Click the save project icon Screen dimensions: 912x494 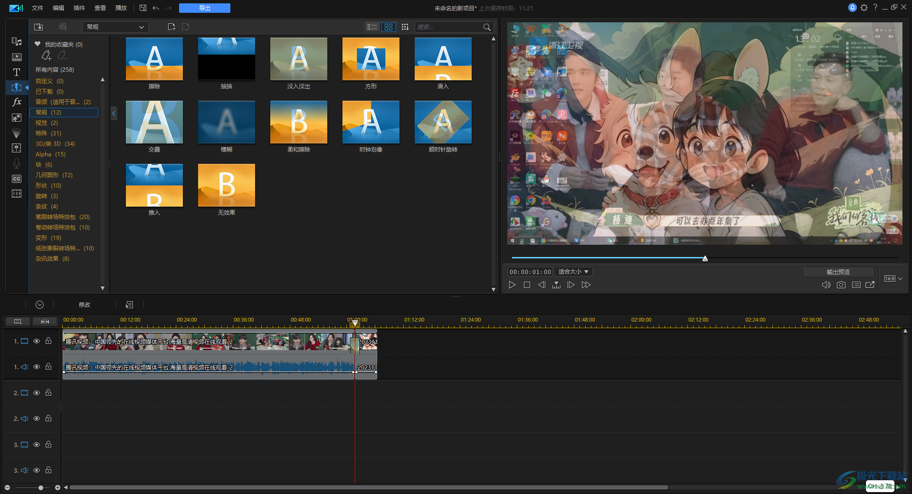point(143,8)
